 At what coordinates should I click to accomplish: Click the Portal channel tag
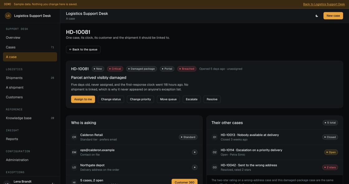167,69
